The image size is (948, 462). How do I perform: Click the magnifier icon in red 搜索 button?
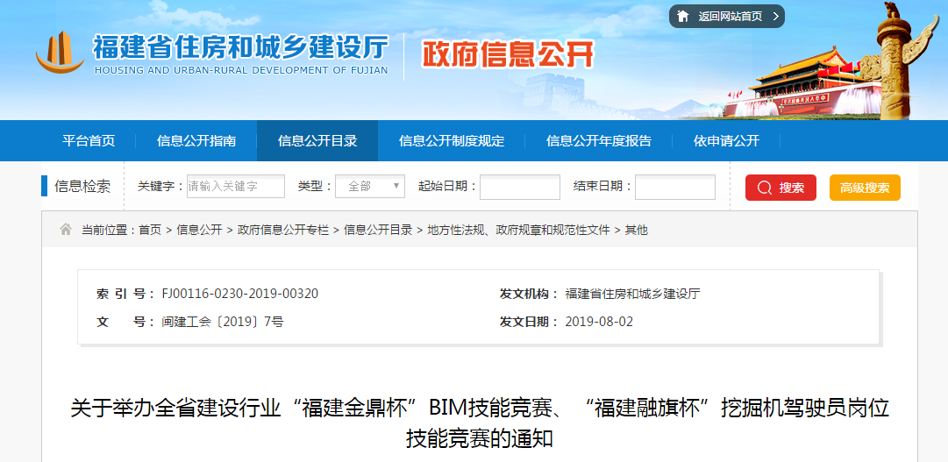[x=764, y=188]
